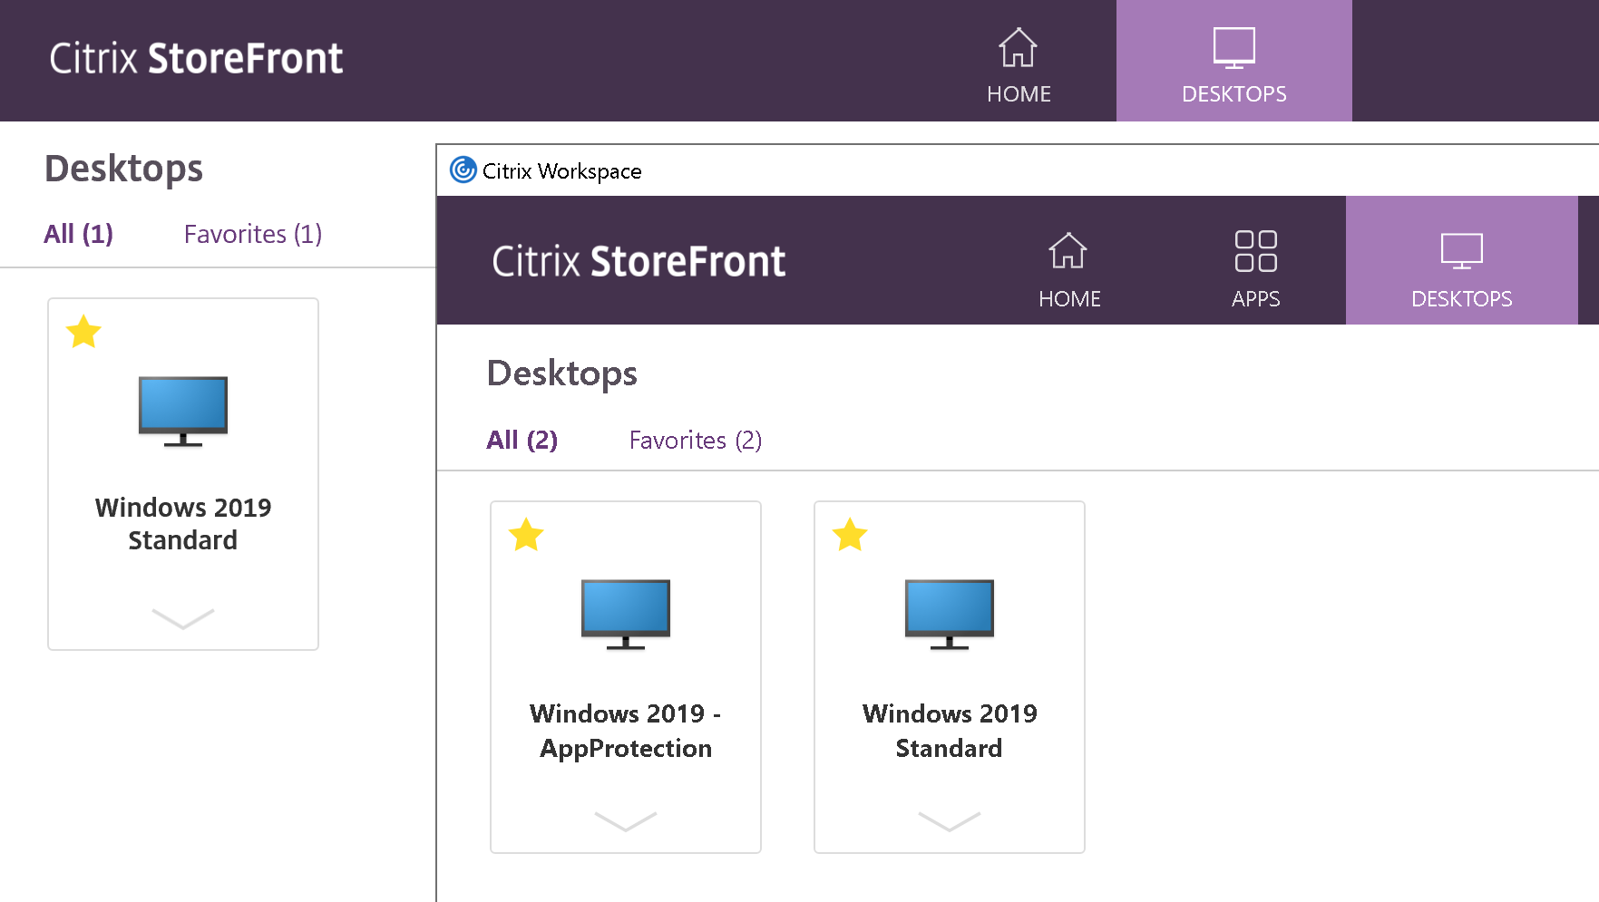
Task: Expand the left panel's Windows 2019 Standard card
Action: pyautogui.click(x=182, y=620)
